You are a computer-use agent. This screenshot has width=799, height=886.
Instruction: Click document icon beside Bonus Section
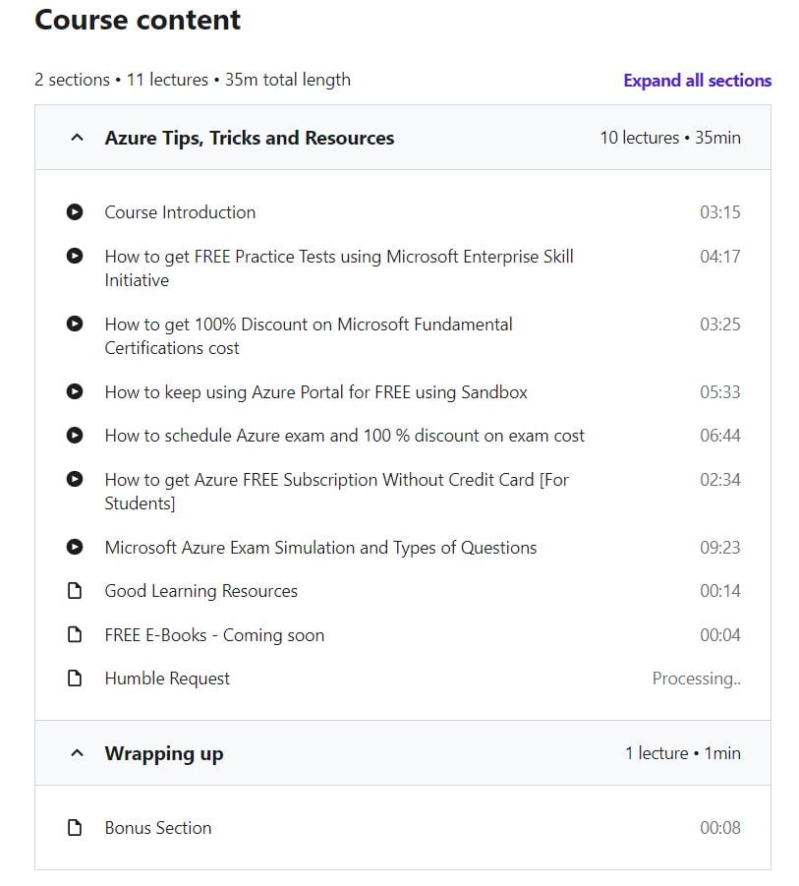click(75, 828)
